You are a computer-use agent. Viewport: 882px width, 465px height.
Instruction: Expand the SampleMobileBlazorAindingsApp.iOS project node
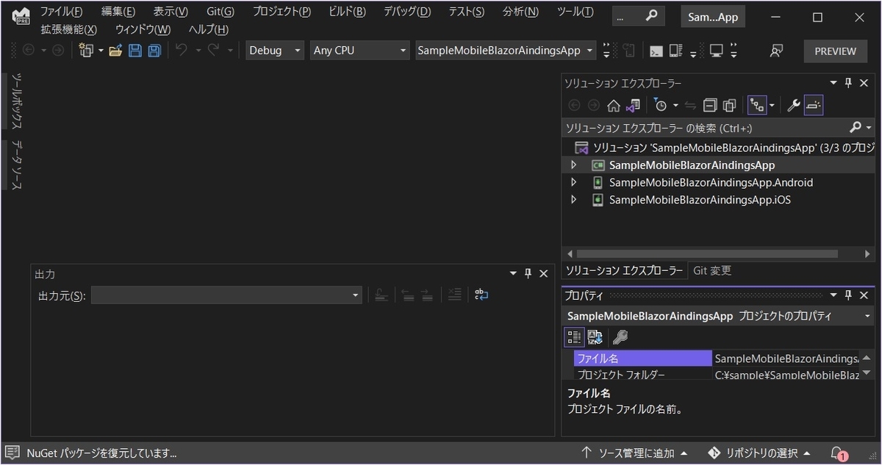point(574,199)
